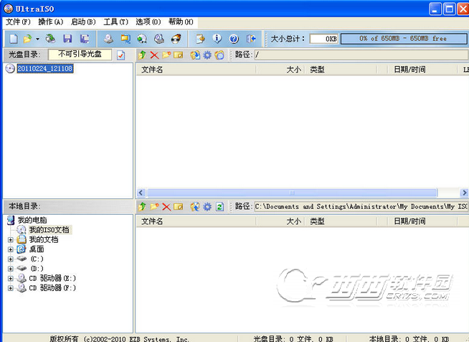Expand the (D:) drive node

(x=11, y=269)
